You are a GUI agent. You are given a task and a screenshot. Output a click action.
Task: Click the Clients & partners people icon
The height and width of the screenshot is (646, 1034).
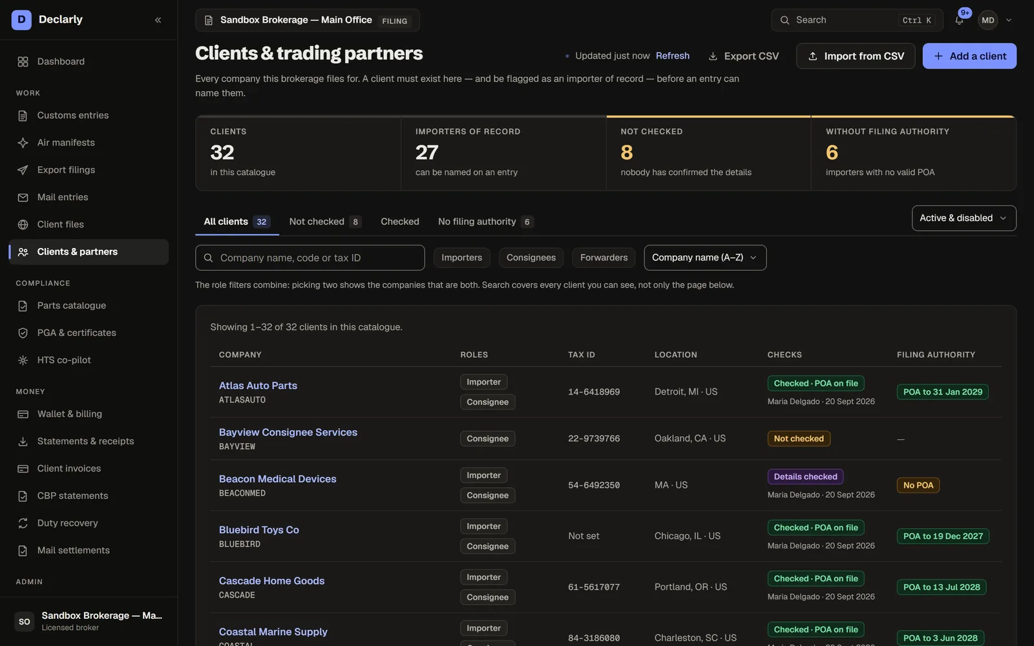23,252
